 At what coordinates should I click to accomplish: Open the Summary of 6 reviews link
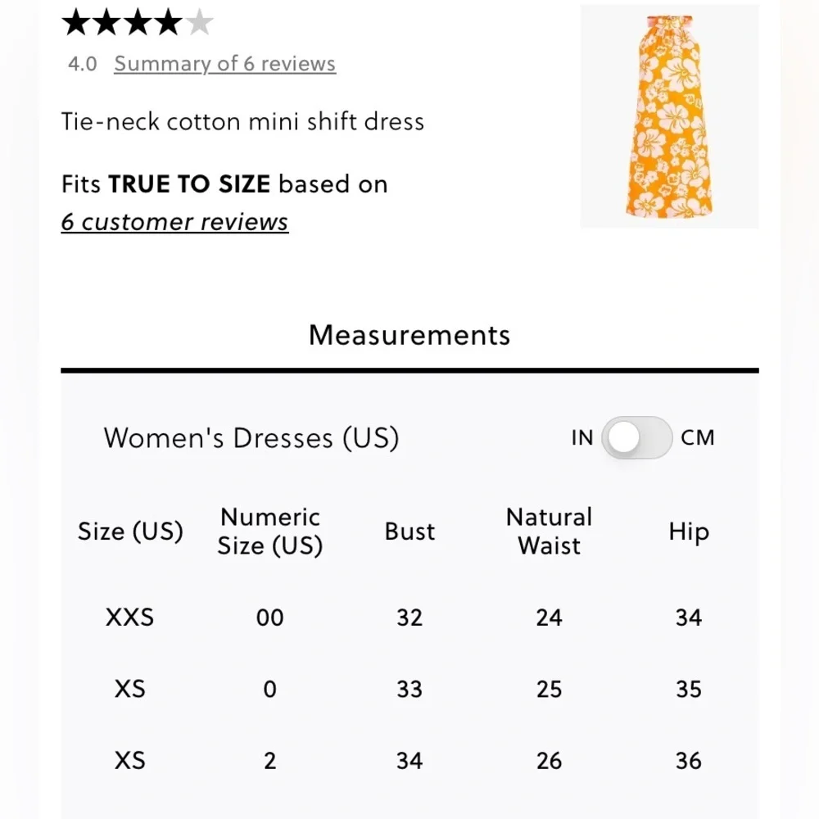224,64
